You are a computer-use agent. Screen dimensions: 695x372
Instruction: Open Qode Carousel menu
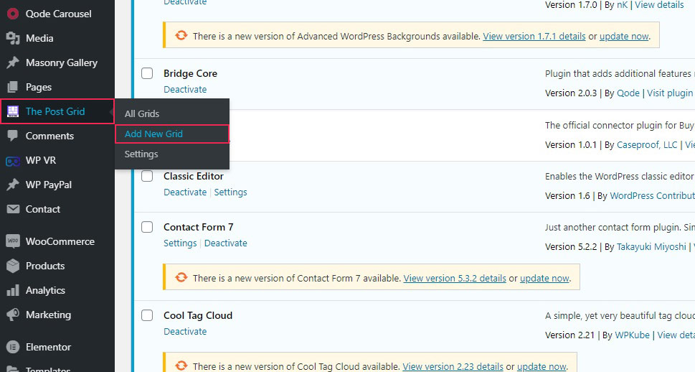pyautogui.click(x=57, y=14)
